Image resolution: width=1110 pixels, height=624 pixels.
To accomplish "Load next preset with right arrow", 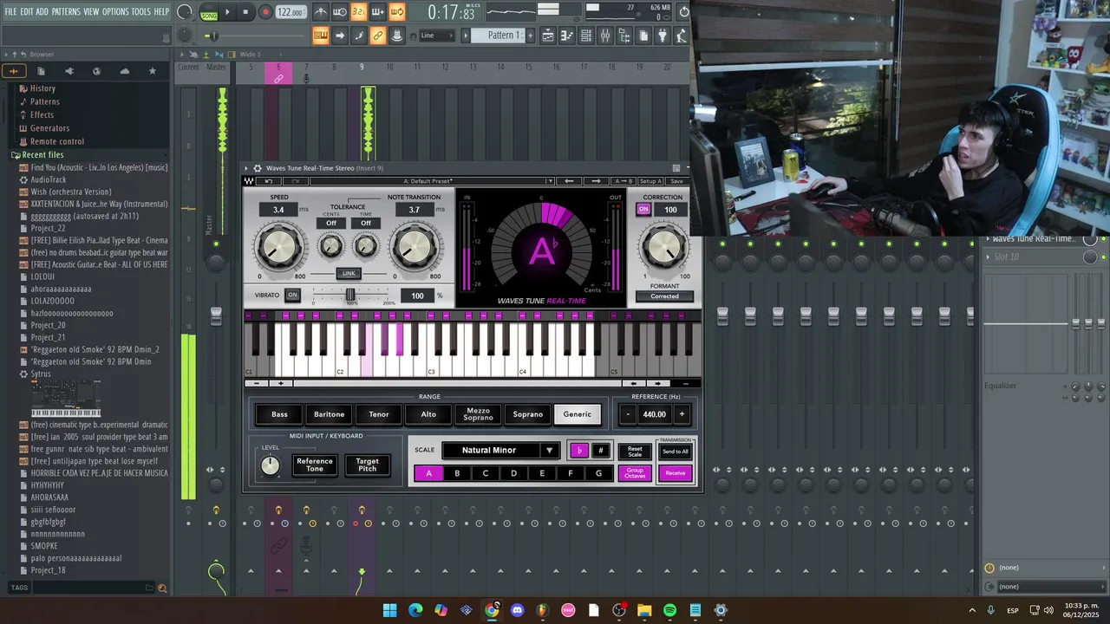I will pos(597,181).
